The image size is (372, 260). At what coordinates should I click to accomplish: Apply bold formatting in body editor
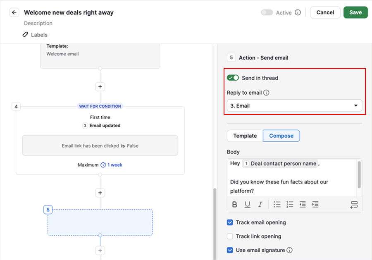tap(234, 204)
